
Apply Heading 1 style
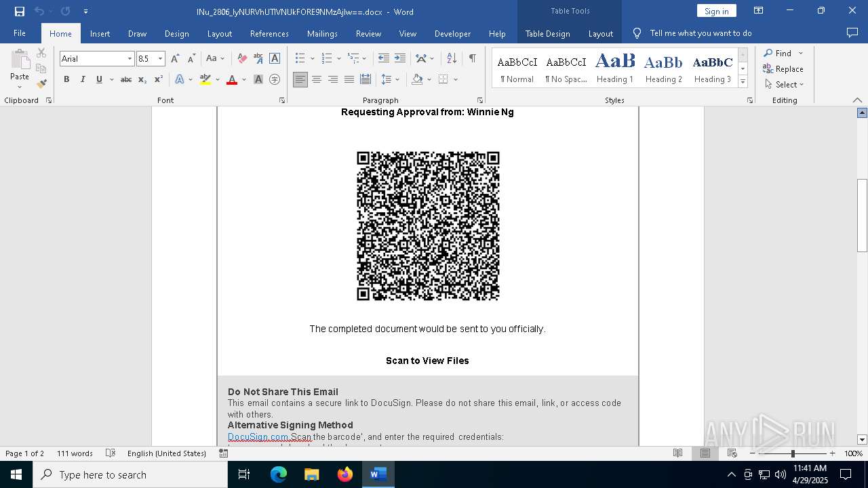[615, 68]
